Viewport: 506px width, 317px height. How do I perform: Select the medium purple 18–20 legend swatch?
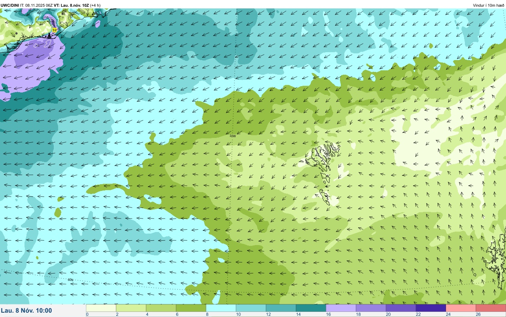click(x=371, y=308)
